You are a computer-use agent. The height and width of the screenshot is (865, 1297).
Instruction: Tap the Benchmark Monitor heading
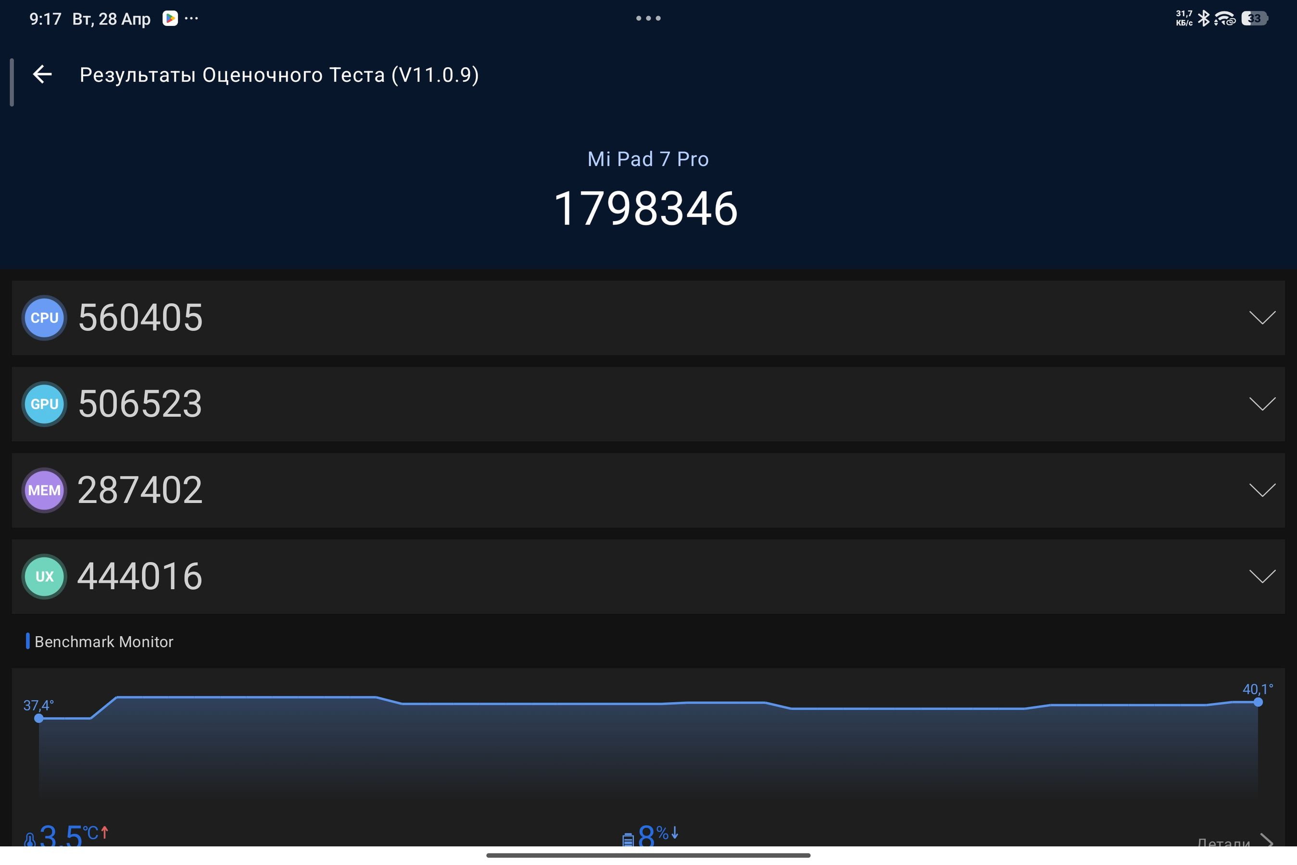[104, 642]
